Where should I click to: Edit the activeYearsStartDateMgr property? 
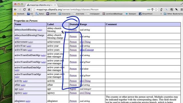click(x=17, y=70)
